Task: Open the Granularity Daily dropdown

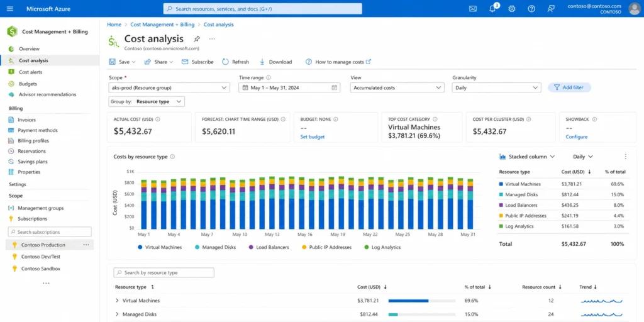Action: pyautogui.click(x=496, y=87)
